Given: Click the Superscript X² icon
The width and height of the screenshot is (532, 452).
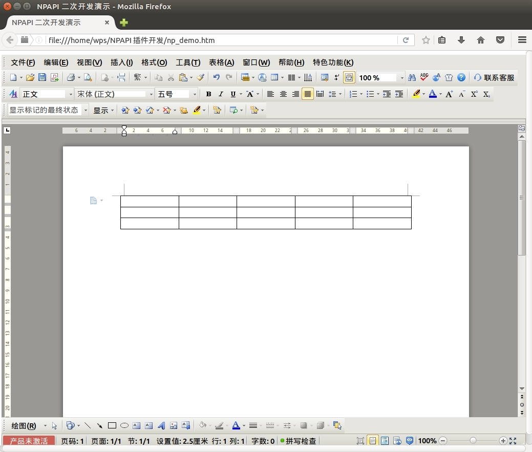Looking at the screenshot, I should 474,94.
